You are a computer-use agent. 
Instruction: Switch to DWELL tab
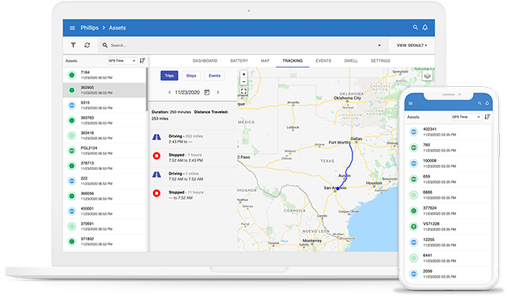click(x=351, y=60)
